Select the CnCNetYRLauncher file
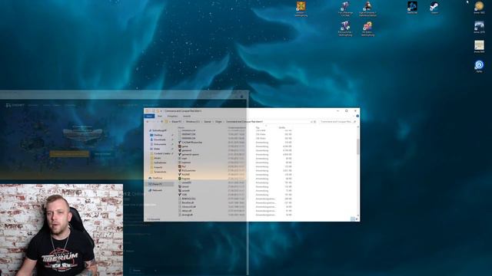 190,143
